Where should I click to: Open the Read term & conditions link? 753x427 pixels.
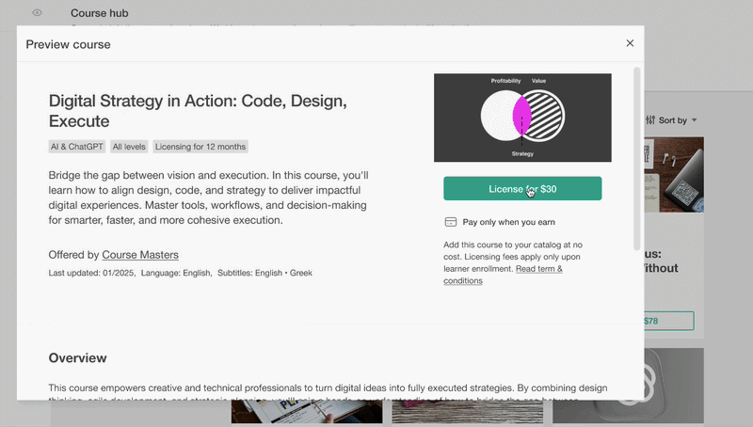[x=503, y=275]
